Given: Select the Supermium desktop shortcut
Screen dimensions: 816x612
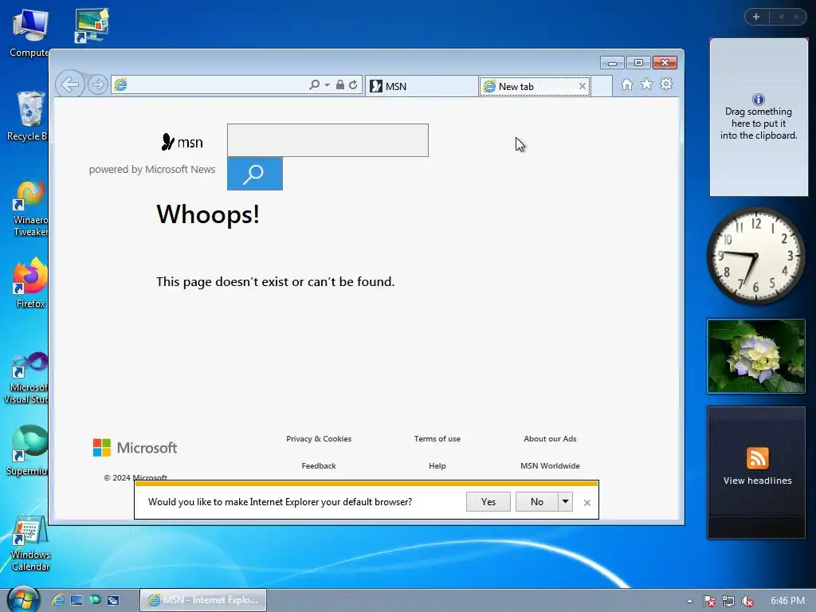Looking at the screenshot, I should click(x=28, y=450).
